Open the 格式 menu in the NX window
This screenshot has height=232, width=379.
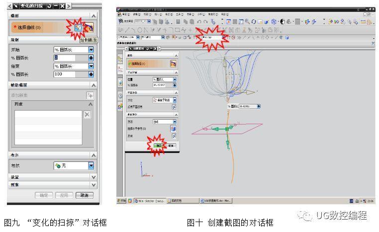pos(169,14)
